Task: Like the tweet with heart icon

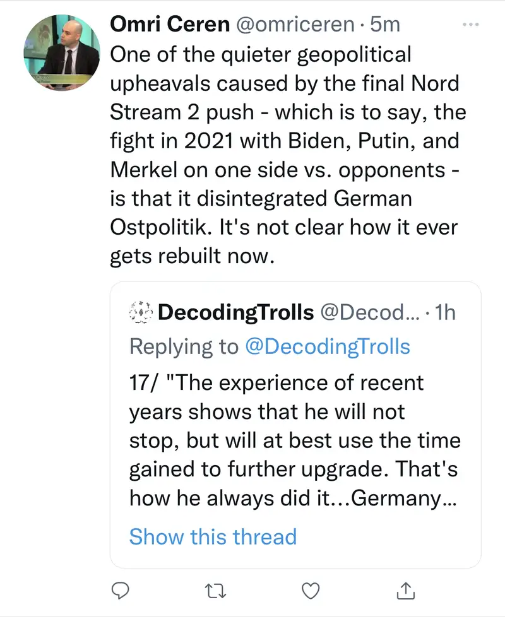Action: coord(310,590)
